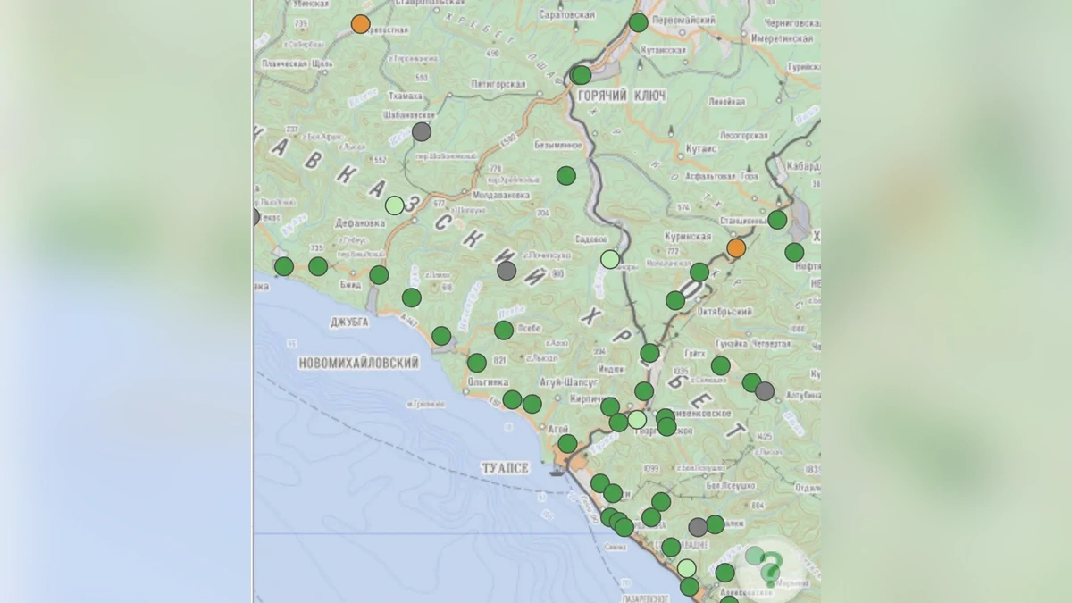Select the green marker under Безымянное

pos(566,176)
